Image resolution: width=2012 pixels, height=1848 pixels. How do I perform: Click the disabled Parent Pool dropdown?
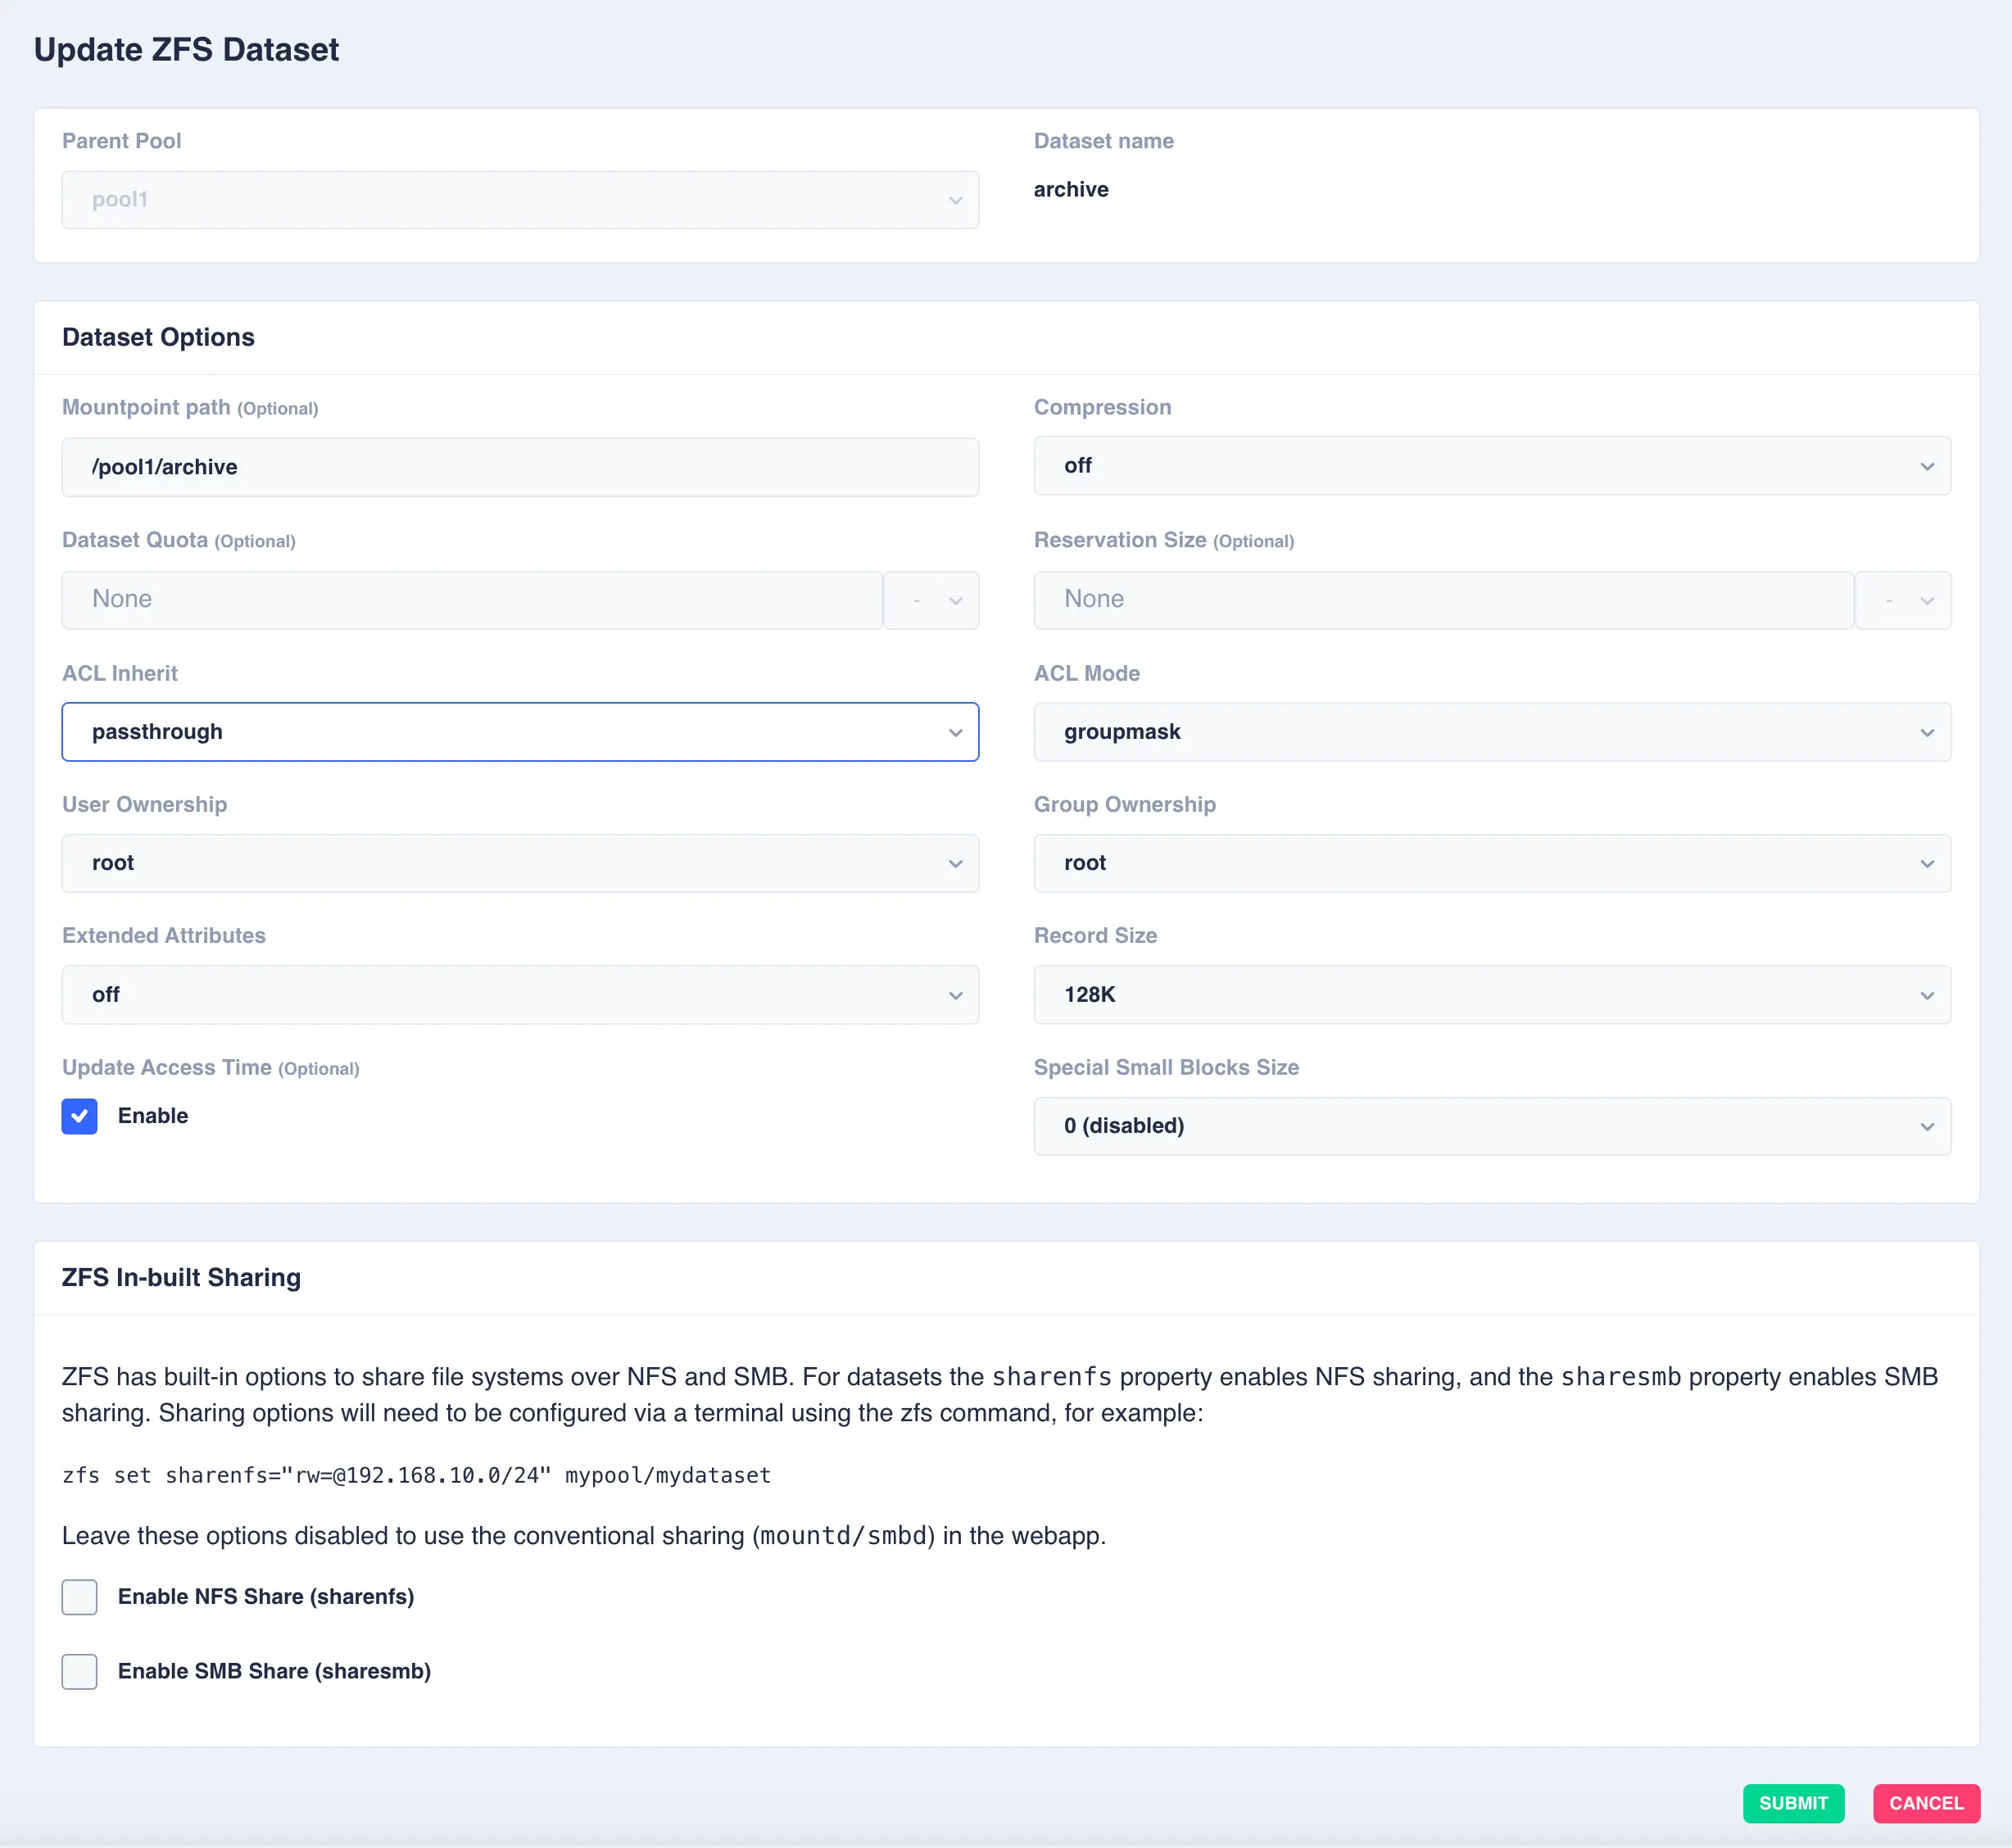pos(520,200)
